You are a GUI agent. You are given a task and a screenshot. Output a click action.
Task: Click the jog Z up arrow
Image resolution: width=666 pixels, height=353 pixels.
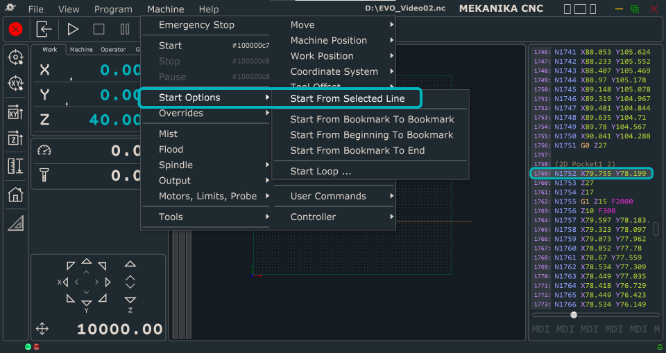[130, 264]
